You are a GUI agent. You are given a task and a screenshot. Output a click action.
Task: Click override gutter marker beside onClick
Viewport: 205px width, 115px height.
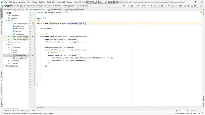pos(33,55)
